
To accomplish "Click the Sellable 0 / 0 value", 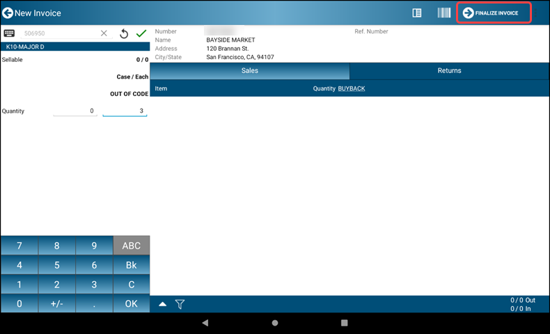I will [142, 60].
